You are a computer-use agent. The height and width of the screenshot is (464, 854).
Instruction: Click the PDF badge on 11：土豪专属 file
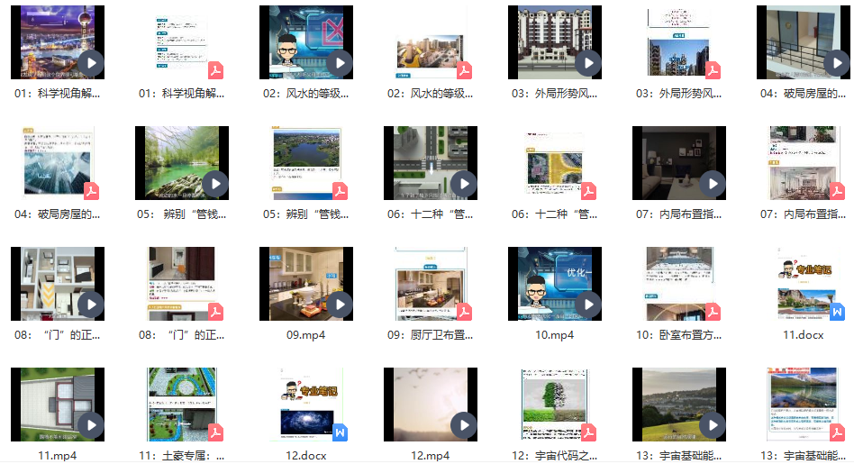click(215, 432)
